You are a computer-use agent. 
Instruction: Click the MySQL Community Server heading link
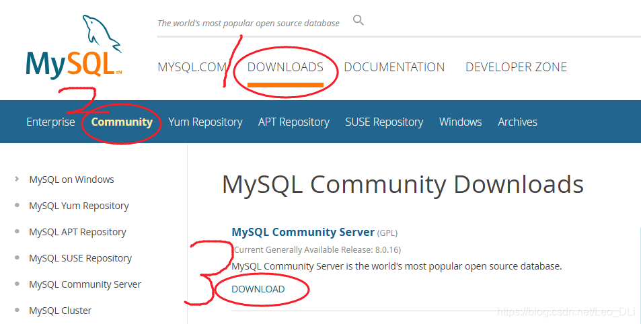point(303,232)
